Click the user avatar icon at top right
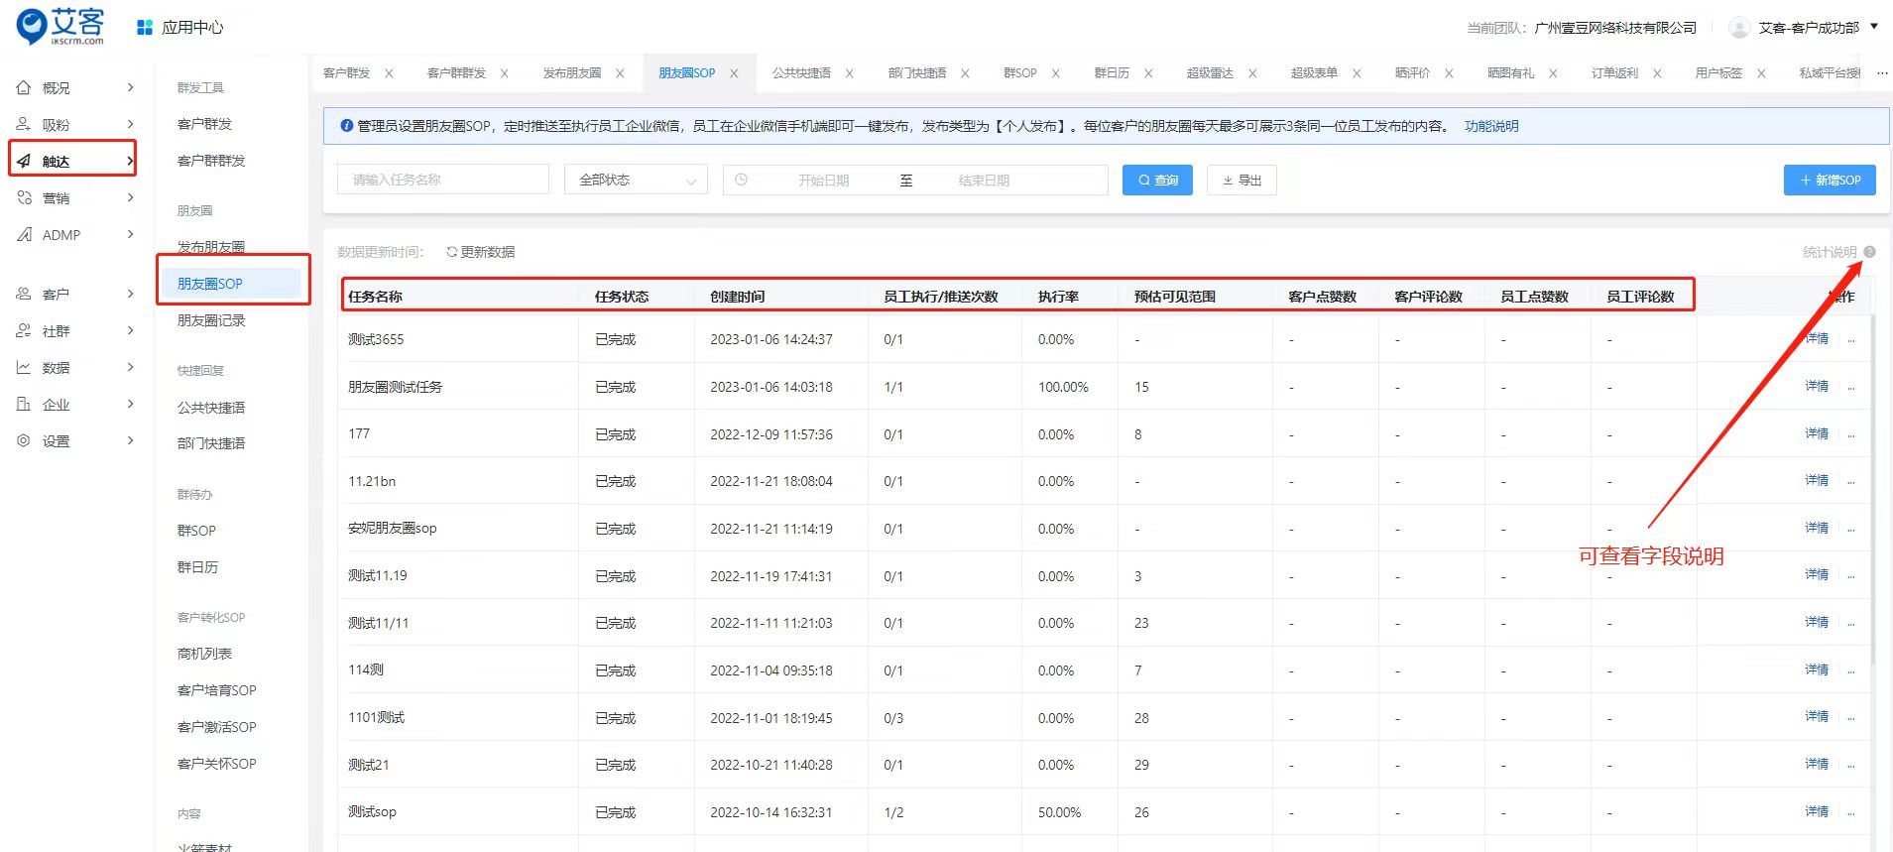Screen dimensions: 1893x852 [x=1738, y=28]
